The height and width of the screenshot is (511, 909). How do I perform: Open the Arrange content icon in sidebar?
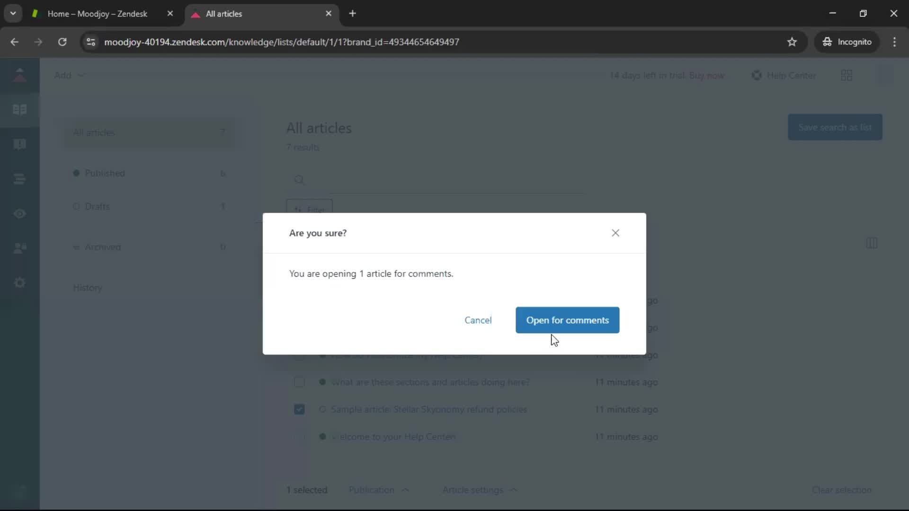[19, 179]
